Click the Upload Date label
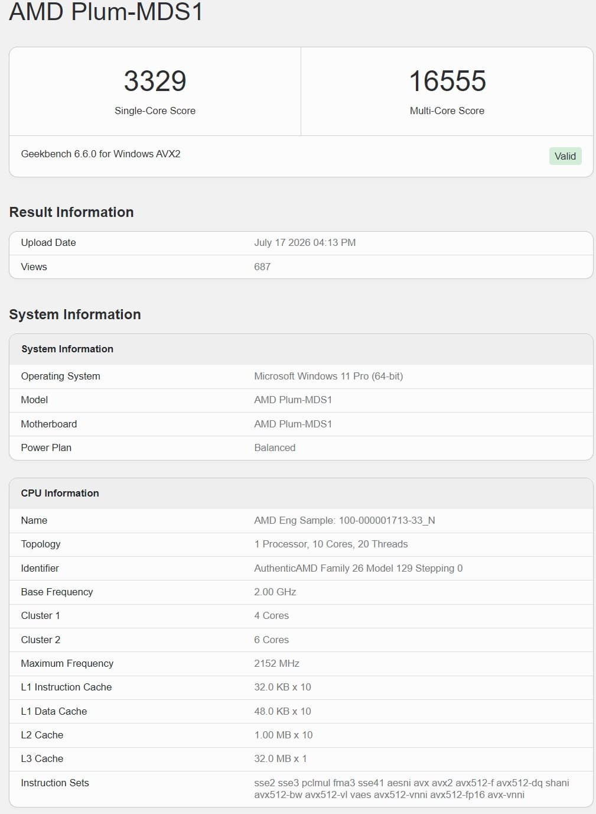Image resolution: width=596 pixels, height=814 pixels. (48, 242)
